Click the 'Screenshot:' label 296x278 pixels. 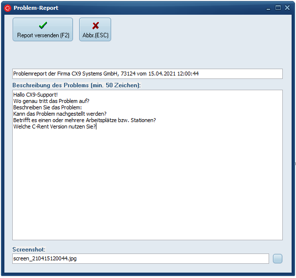pos(29,249)
